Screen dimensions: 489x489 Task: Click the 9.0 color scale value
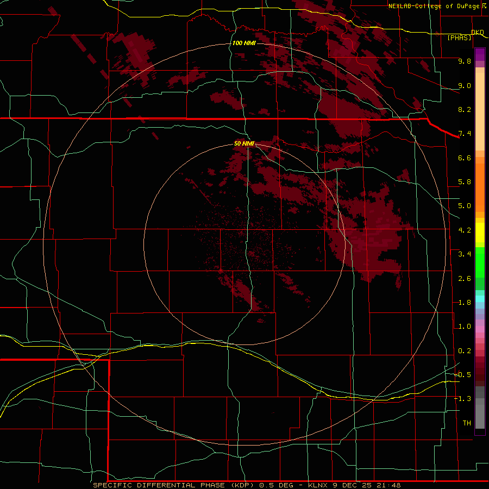pos(465,85)
